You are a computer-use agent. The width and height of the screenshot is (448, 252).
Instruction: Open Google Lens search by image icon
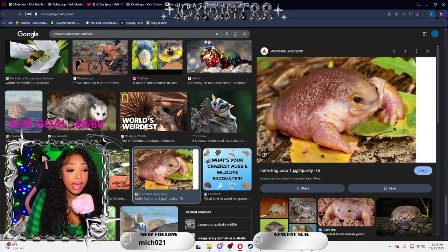pos(236,34)
